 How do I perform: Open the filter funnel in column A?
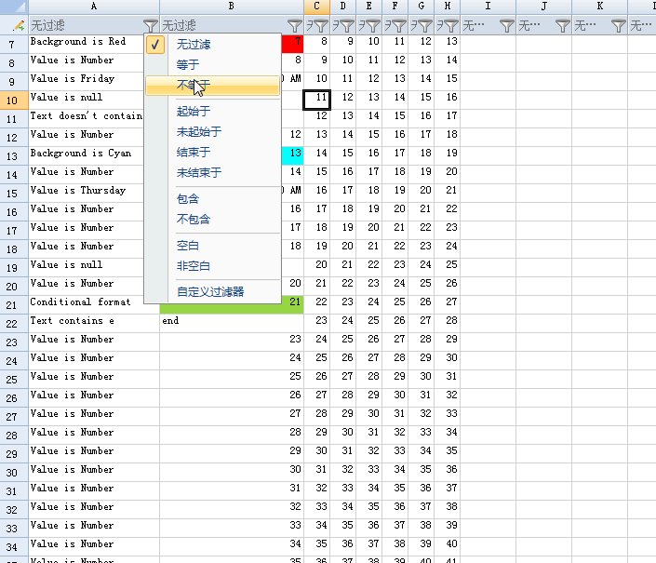(x=150, y=26)
